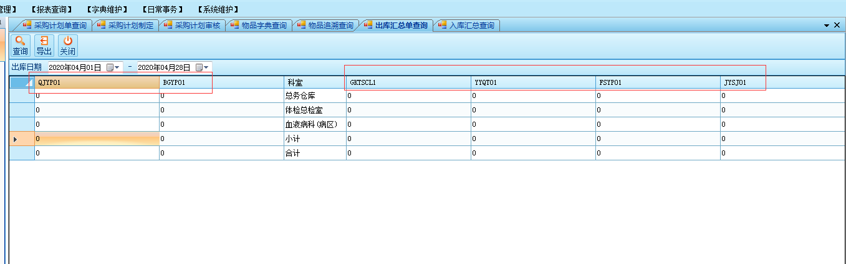The height and width of the screenshot is (264, 846).
Task: Switch to the 采购计划单查询 tab
Action: tap(55, 26)
